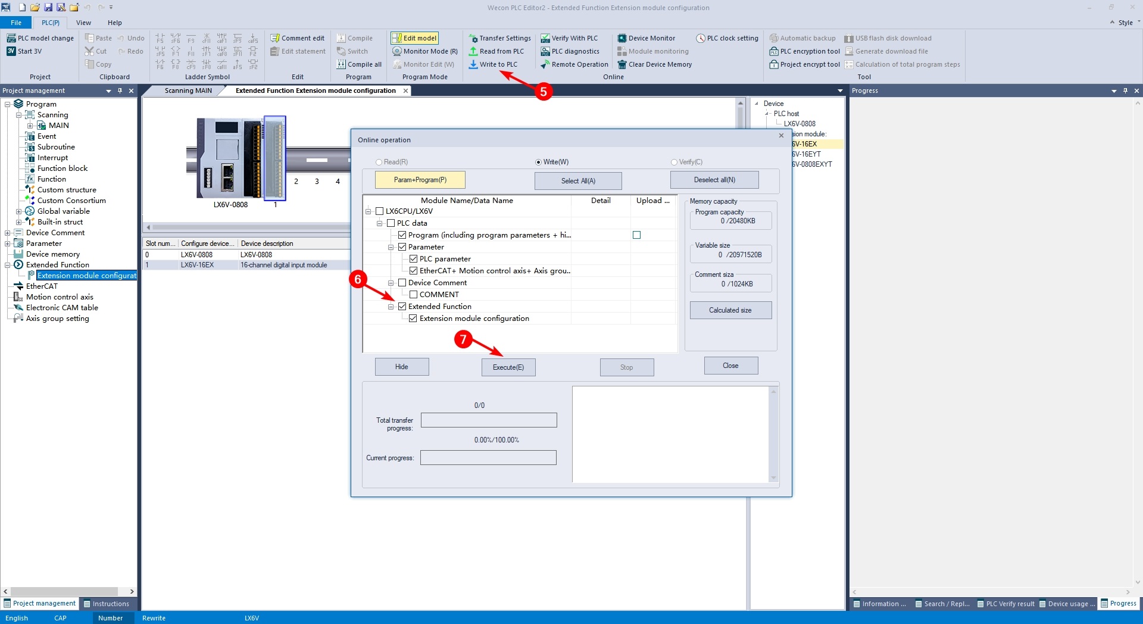The width and height of the screenshot is (1143, 624).
Task: Click Clear Device Memory icon
Action: 622,64
